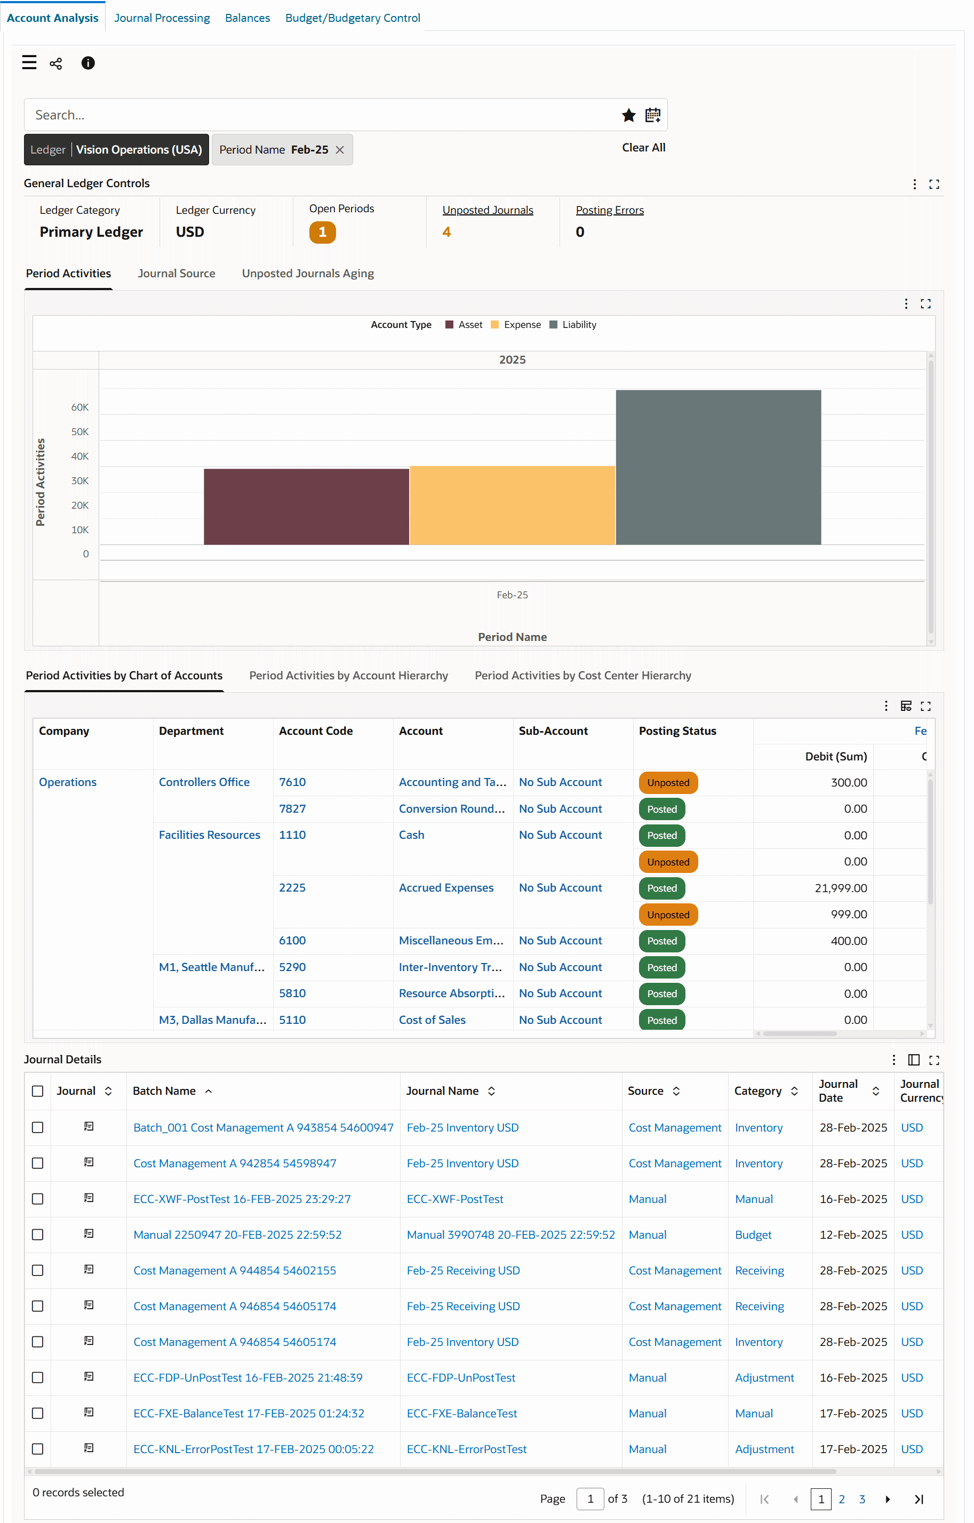The height and width of the screenshot is (1523, 974).
Task: Click the Asset legend color swatch
Action: [449, 324]
